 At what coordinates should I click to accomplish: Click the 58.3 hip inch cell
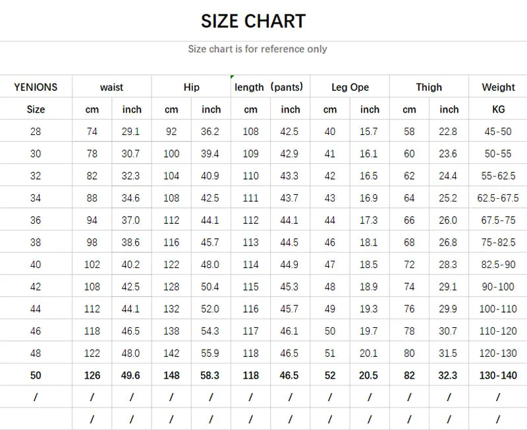[210, 375]
